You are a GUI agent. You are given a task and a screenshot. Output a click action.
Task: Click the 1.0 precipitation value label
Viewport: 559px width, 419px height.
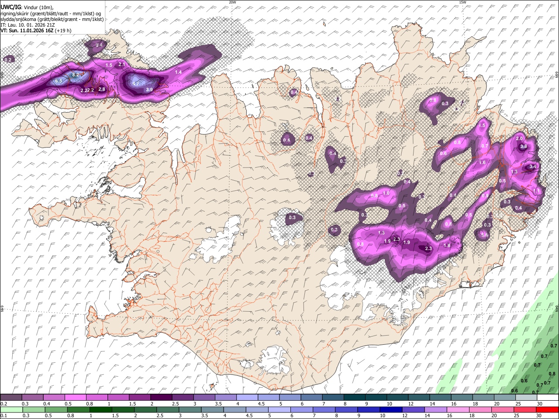[x=386, y=193]
